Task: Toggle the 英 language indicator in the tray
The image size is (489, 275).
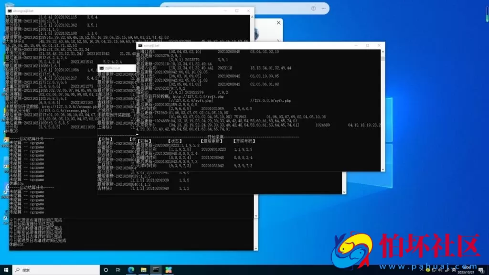Action: (454, 270)
